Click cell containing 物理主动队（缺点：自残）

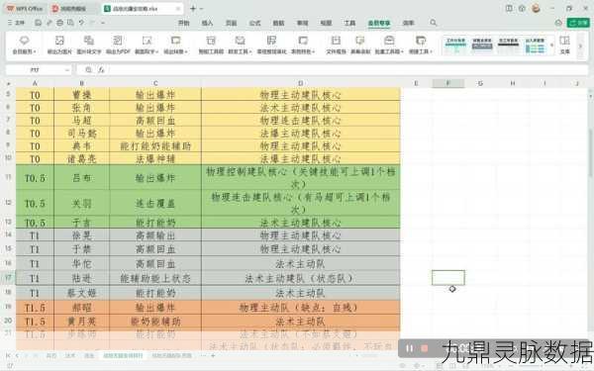(x=300, y=307)
